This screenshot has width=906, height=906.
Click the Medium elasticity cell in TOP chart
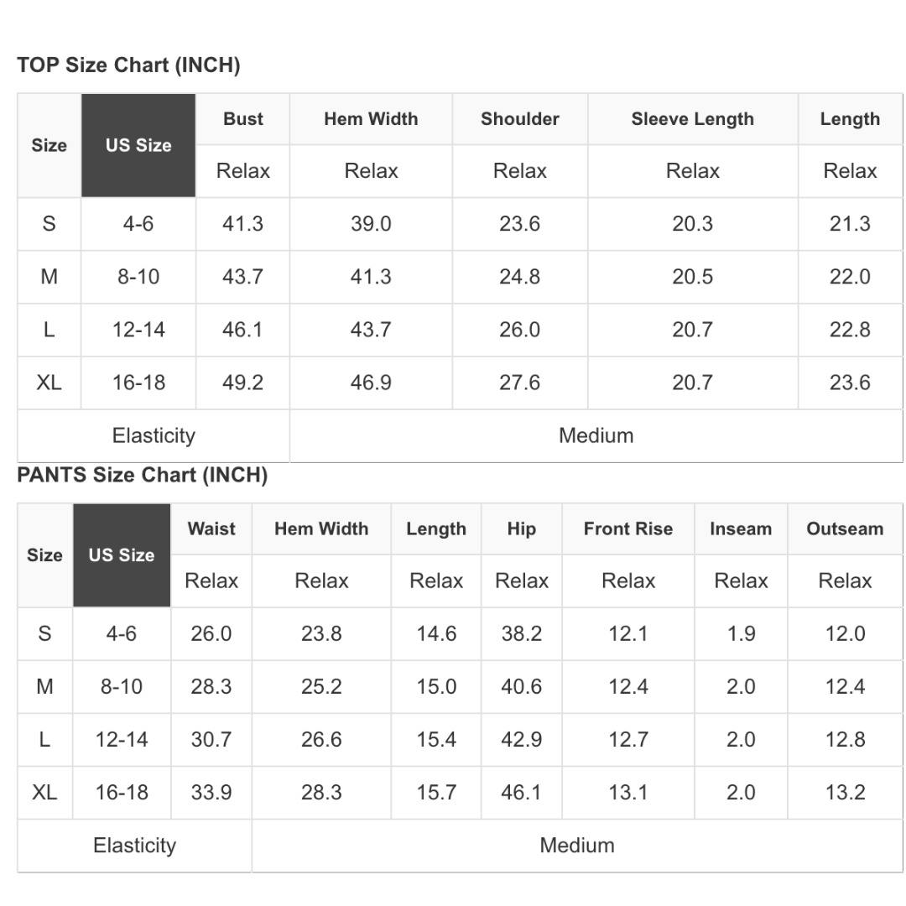point(596,435)
